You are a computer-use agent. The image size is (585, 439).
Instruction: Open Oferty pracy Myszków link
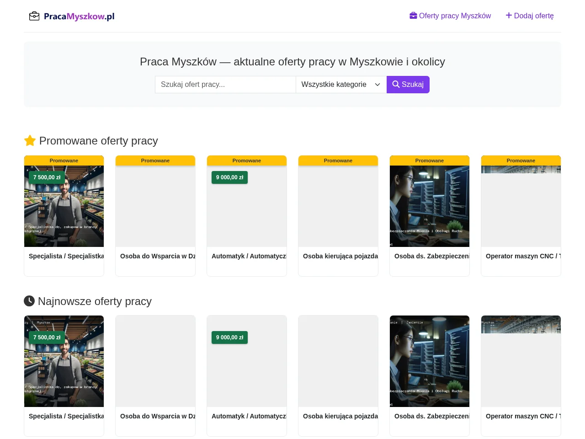pos(450,16)
